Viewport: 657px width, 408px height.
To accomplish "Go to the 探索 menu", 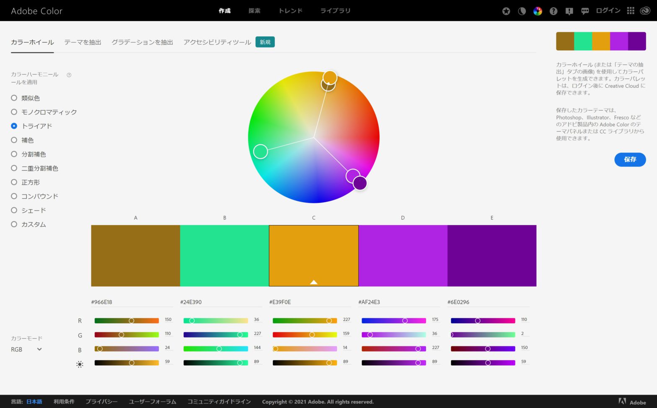I will [x=254, y=11].
